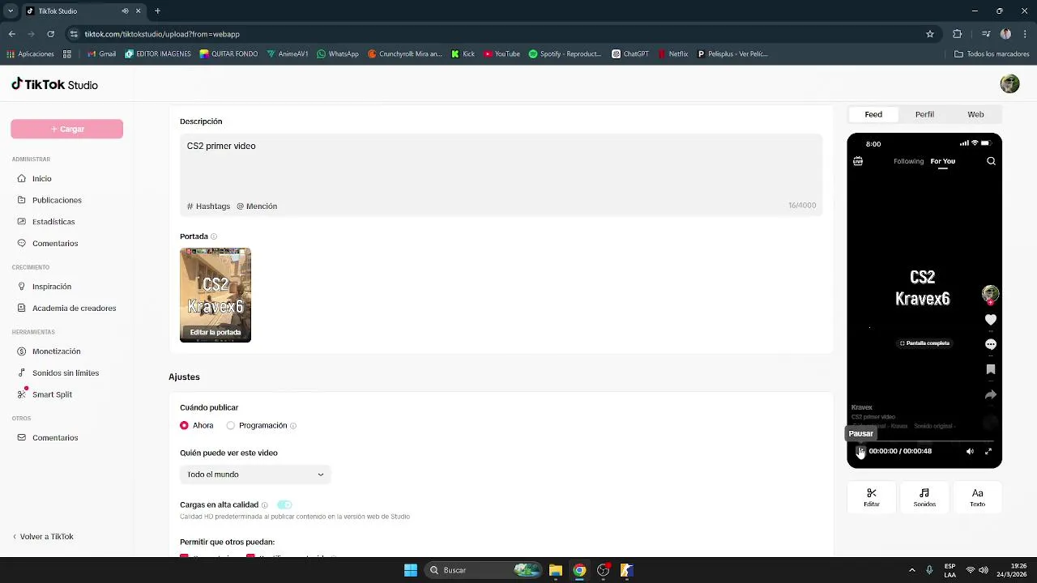Click the info icon beside Cargas en alta calidad
The image size is (1037, 583).
[x=264, y=505]
